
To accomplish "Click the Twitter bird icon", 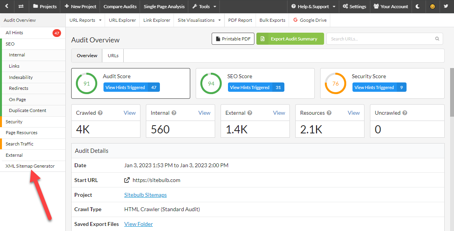I will click(446, 6).
